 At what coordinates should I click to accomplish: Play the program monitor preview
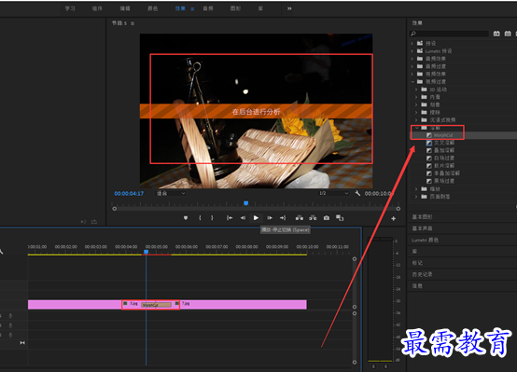256,218
